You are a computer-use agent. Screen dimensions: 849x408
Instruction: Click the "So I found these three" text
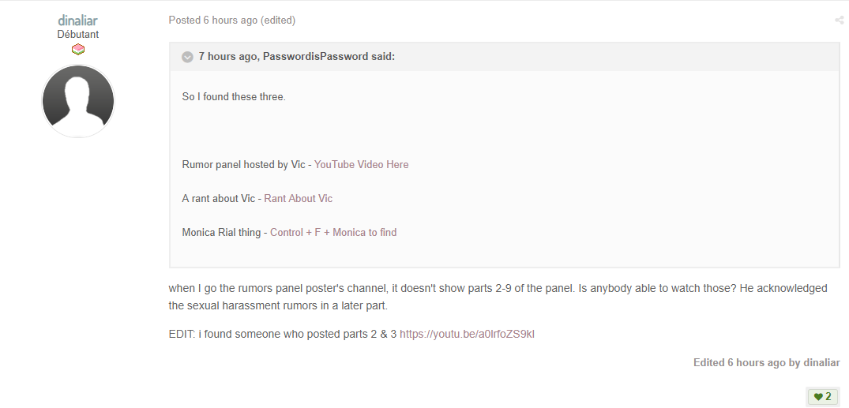234,97
